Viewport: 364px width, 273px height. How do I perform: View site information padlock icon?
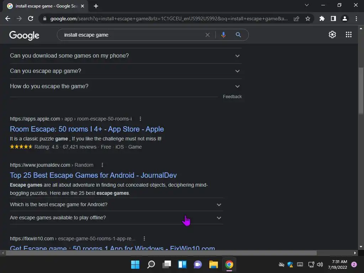(x=45, y=18)
